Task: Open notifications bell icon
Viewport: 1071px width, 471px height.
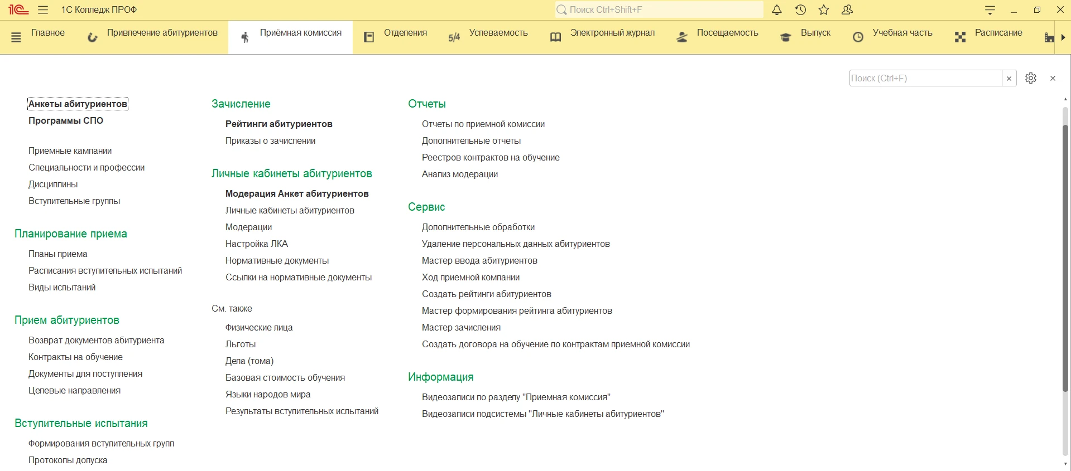Action: (x=777, y=9)
